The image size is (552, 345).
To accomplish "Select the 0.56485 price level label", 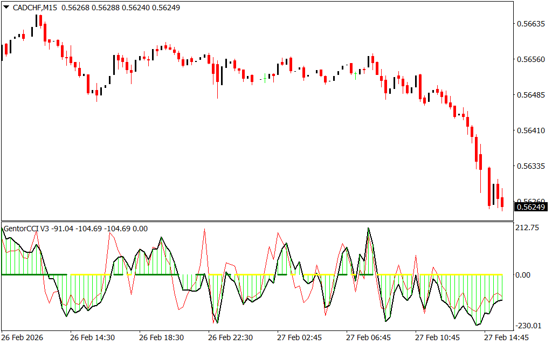I will 531,95.
